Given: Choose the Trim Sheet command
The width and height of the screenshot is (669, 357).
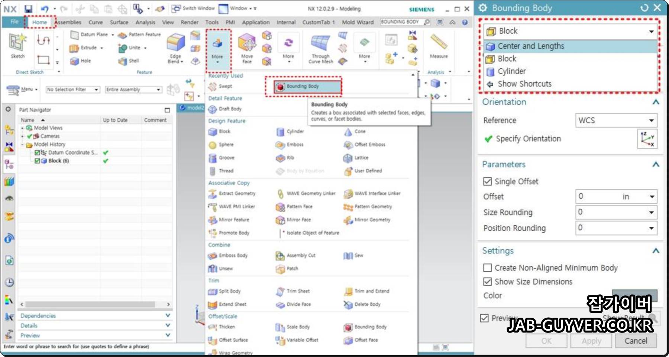Looking at the screenshot, I should [293, 291].
